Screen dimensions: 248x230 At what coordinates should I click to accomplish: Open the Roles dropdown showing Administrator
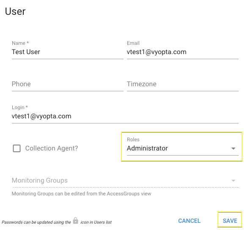click(183, 148)
